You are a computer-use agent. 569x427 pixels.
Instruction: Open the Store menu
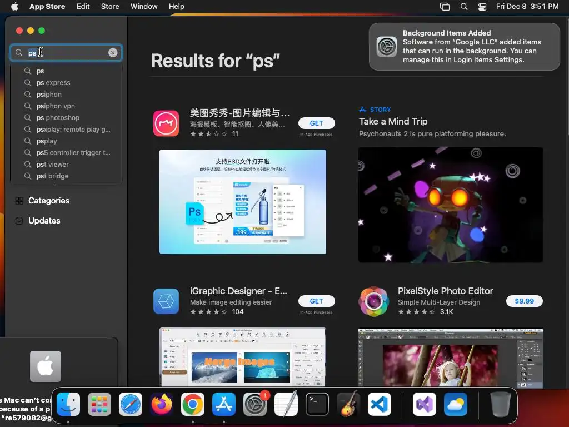point(110,6)
